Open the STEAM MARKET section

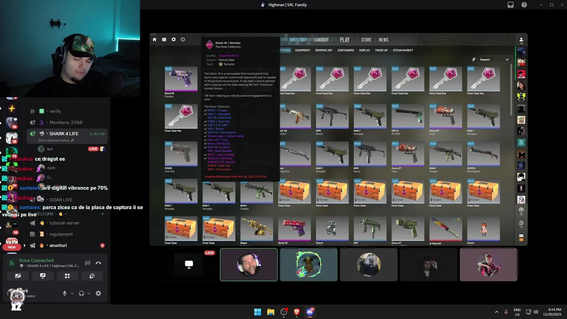click(x=403, y=51)
